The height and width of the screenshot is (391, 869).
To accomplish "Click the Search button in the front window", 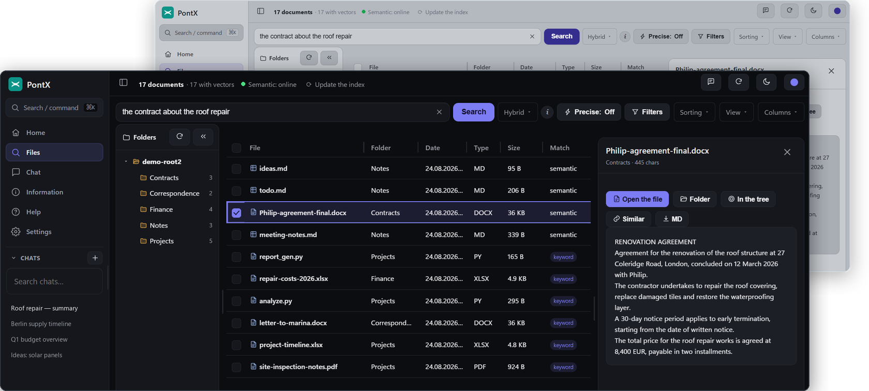I will (x=473, y=112).
